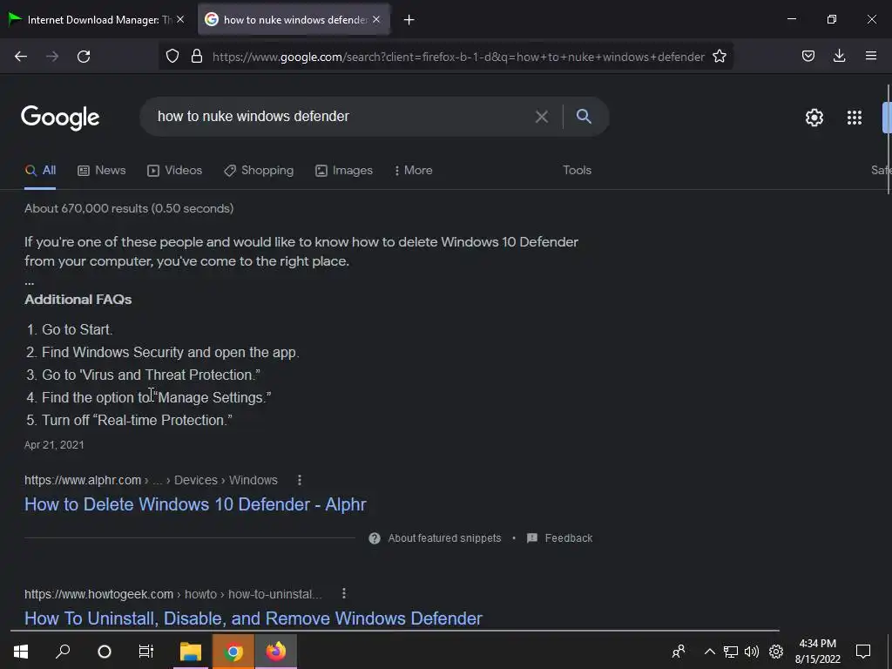892x669 pixels.
Task: Click the Google search magnifier button
Action: coord(584,116)
